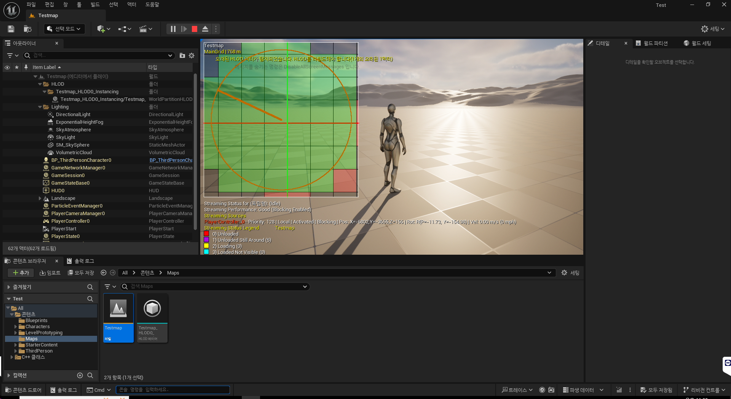731x399 pixels.
Task: Add a new collection with plus icon
Action: 80,375
